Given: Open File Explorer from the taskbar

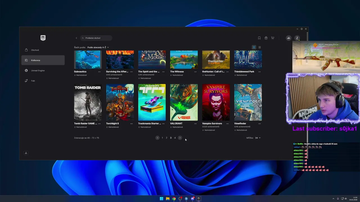Looking at the screenshot, I should coord(168,199).
